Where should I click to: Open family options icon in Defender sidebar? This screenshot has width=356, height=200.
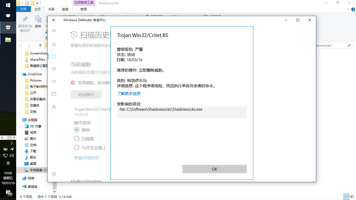pos(54,107)
